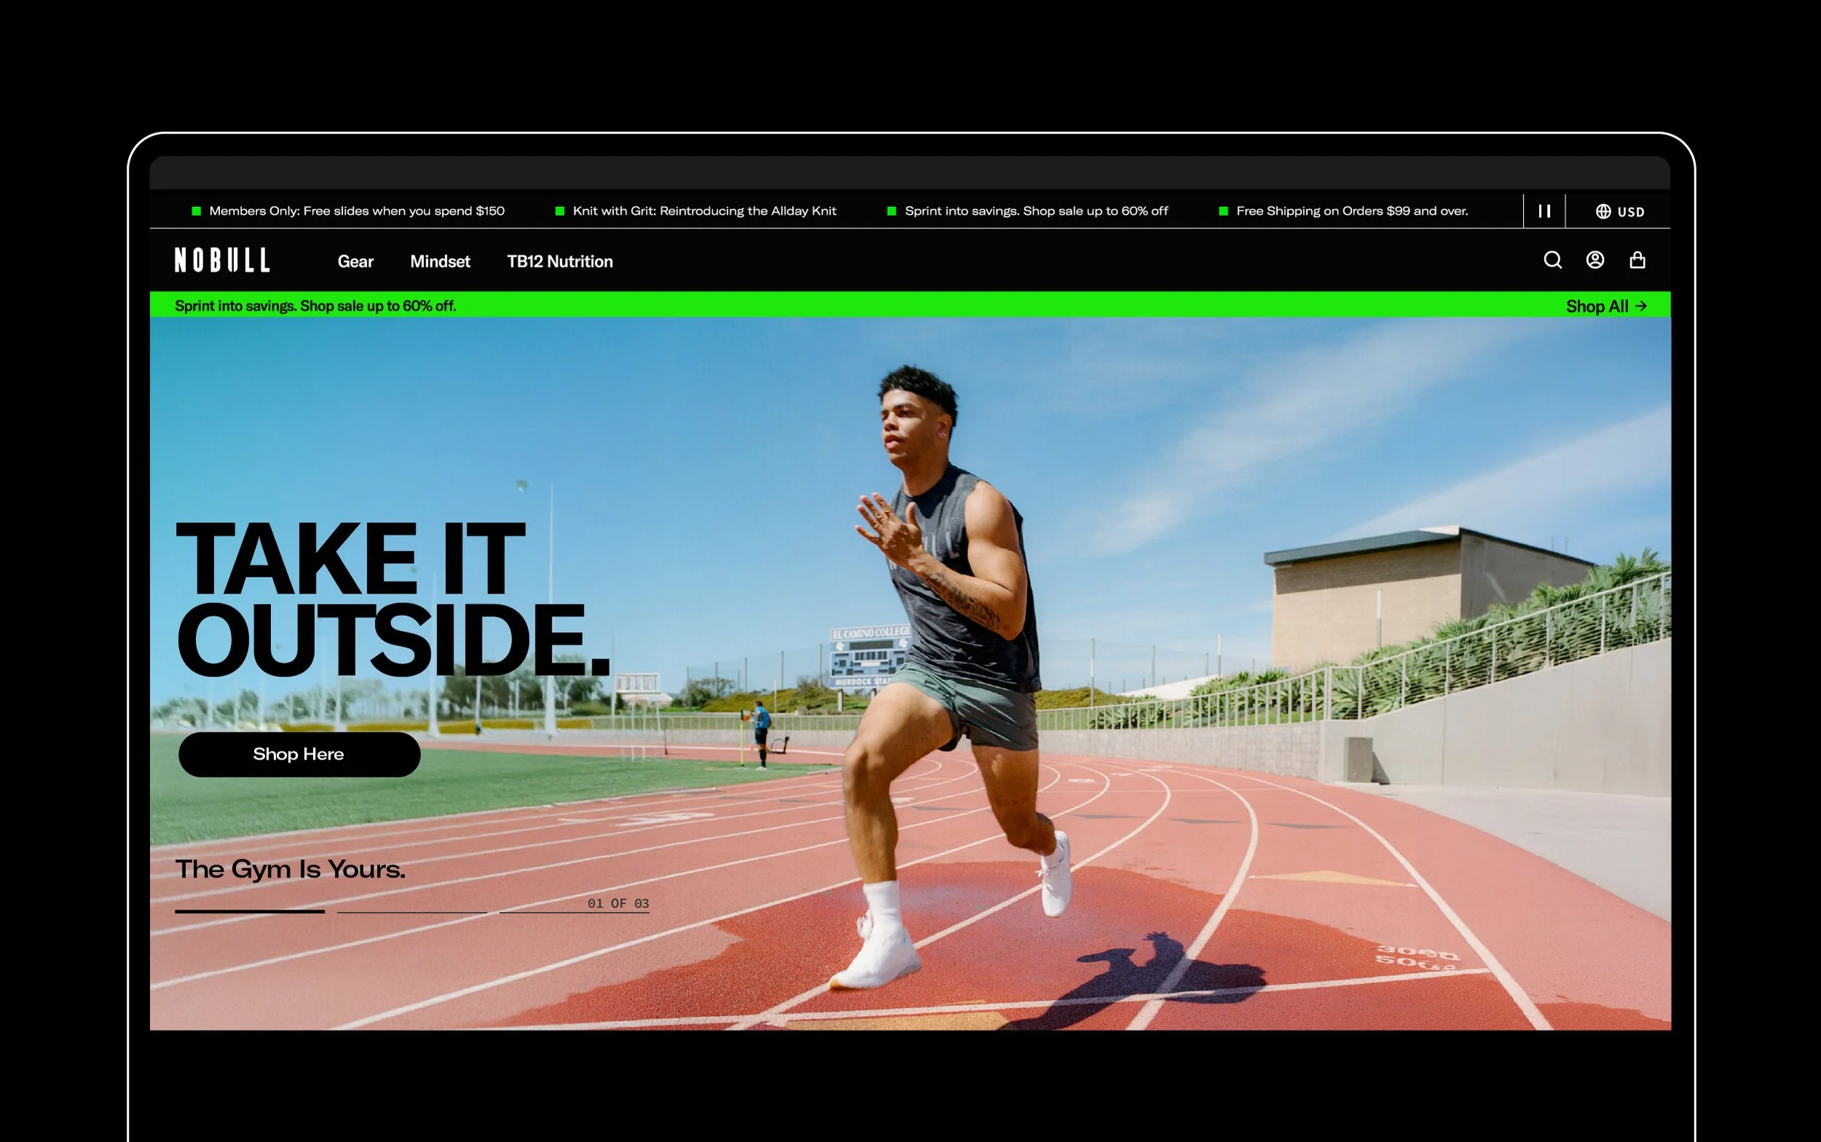Open the shopping bag icon
1821x1142 pixels.
(1637, 260)
